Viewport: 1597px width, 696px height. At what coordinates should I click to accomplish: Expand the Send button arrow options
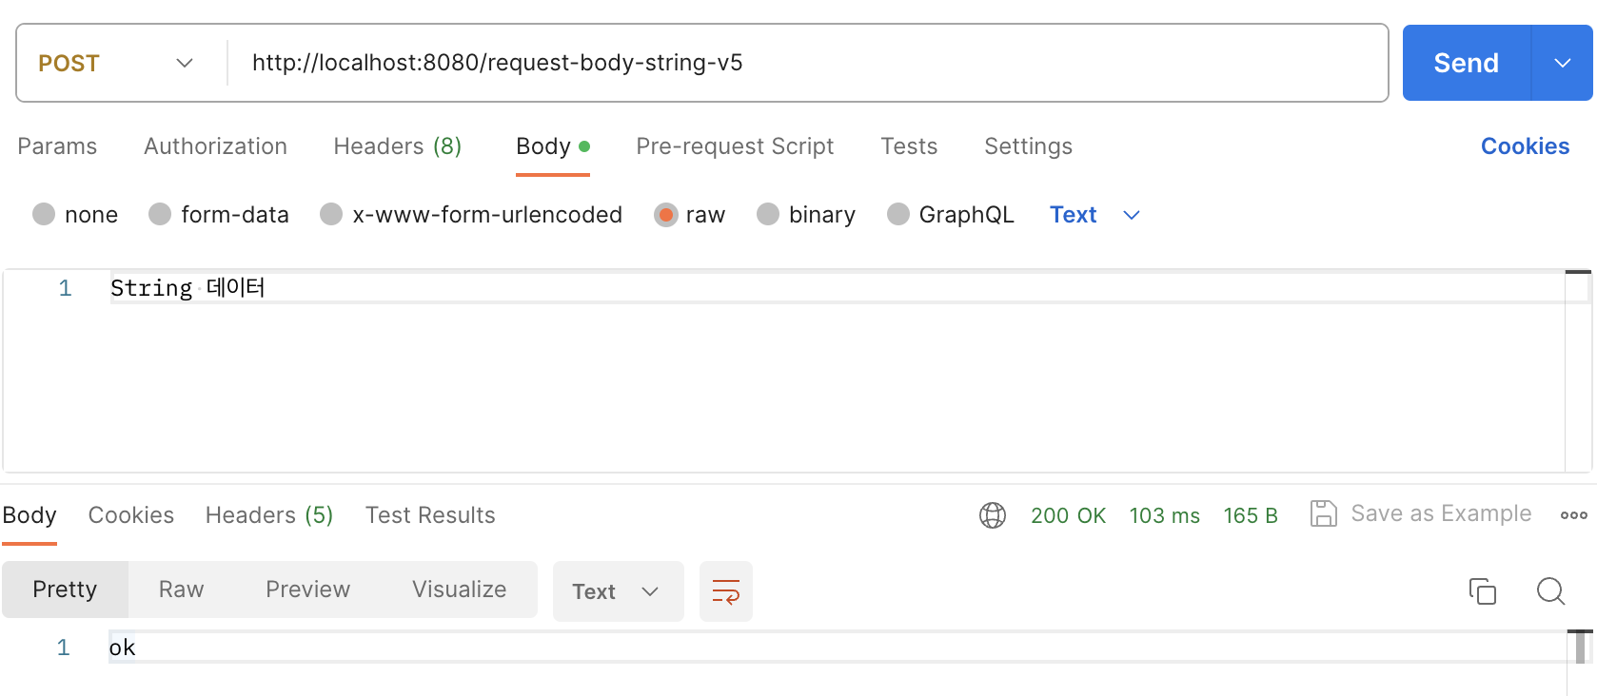pos(1562,63)
